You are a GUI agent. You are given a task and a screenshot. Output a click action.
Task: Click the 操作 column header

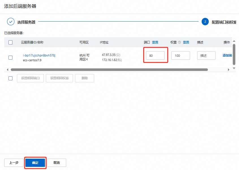(x=227, y=42)
